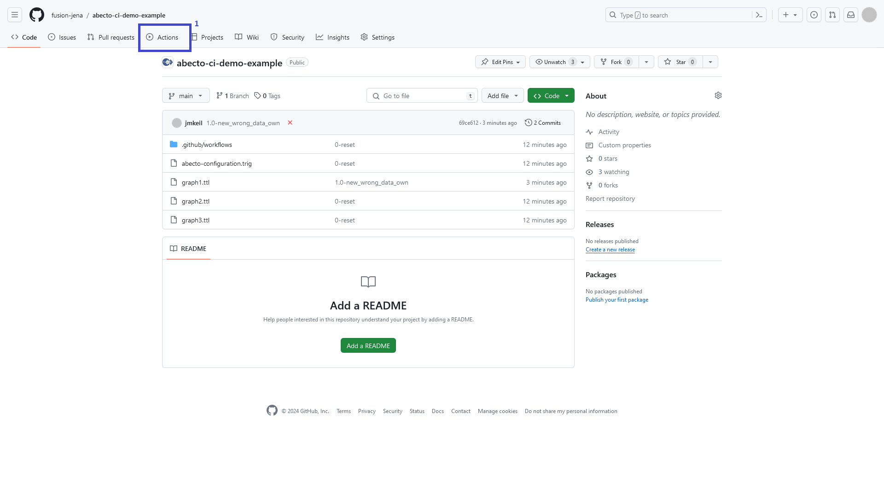Open the notifications inbox icon
884x495 pixels.
(x=851, y=15)
